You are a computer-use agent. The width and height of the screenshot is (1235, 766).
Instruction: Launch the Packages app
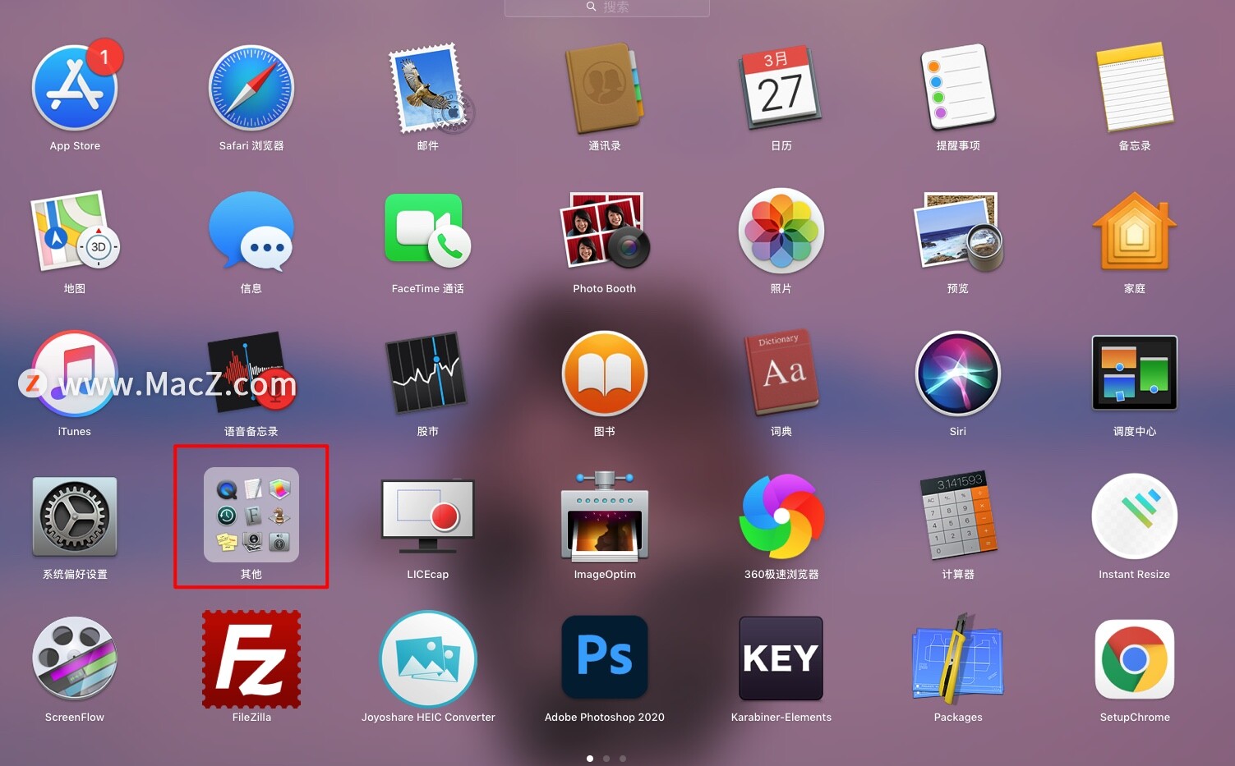[958, 659]
